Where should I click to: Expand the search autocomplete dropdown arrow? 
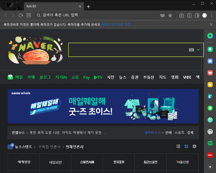click(198, 50)
